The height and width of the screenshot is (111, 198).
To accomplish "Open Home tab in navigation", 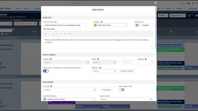I will pyautogui.click(x=19, y=9).
